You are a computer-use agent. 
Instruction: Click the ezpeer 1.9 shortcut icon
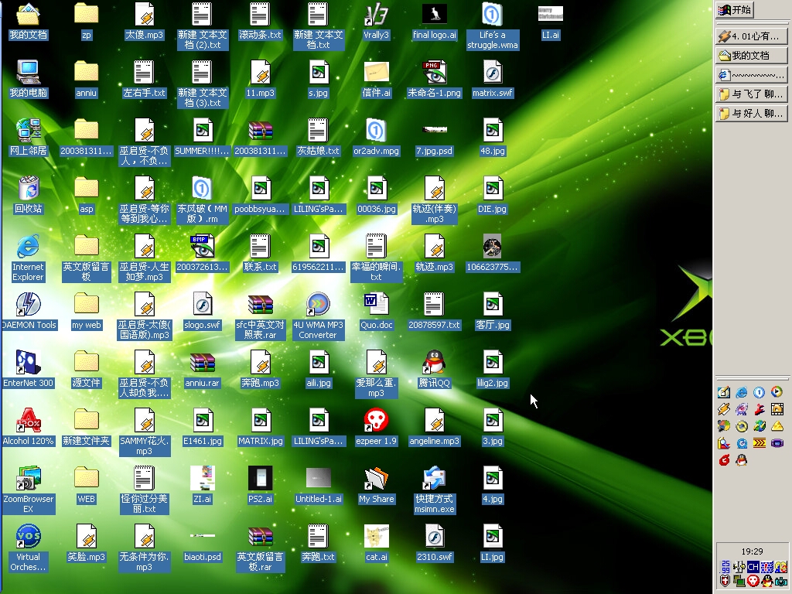pos(377,427)
